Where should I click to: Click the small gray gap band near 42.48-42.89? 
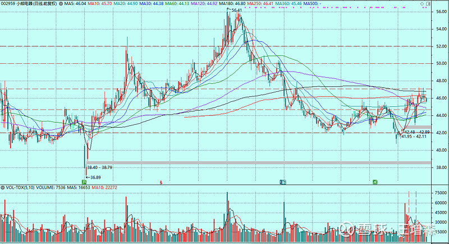point(418,127)
